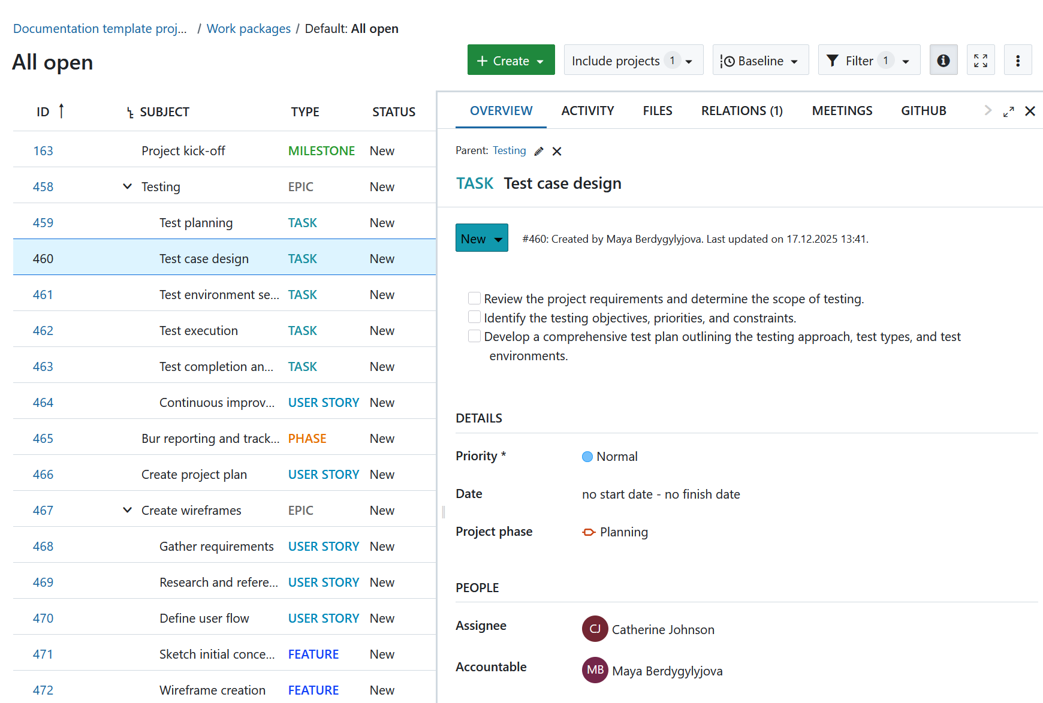The image size is (1043, 703).
Task: Open the Relations (1) tab
Action: [x=741, y=111]
